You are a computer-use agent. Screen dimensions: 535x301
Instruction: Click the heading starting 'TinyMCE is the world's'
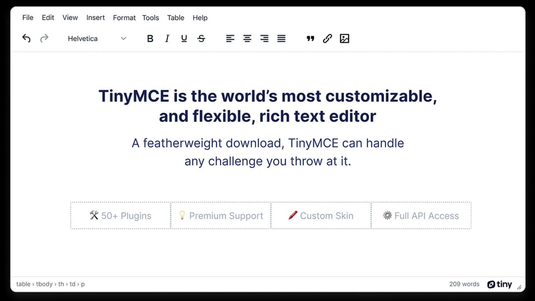coord(267,106)
